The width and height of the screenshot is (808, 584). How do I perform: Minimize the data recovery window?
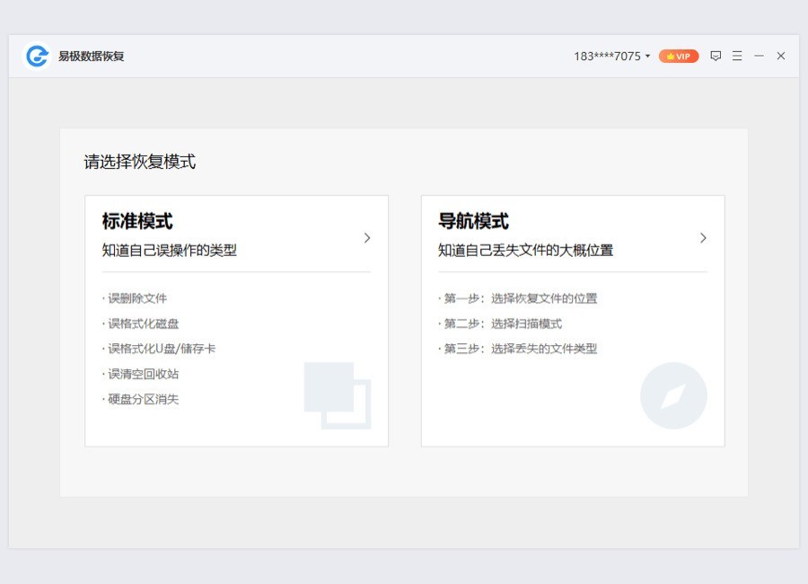tap(759, 56)
